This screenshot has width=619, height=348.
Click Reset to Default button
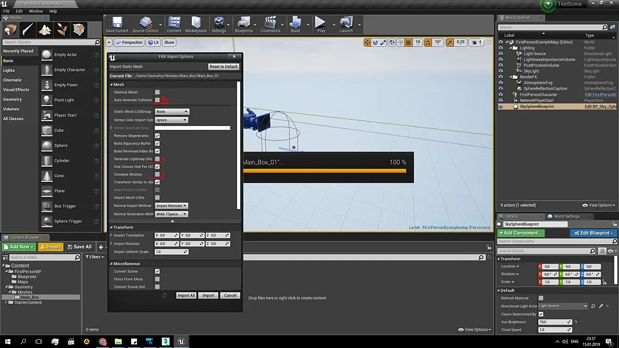coord(223,67)
